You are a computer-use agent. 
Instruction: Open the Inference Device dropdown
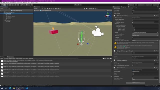tap(145, 34)
